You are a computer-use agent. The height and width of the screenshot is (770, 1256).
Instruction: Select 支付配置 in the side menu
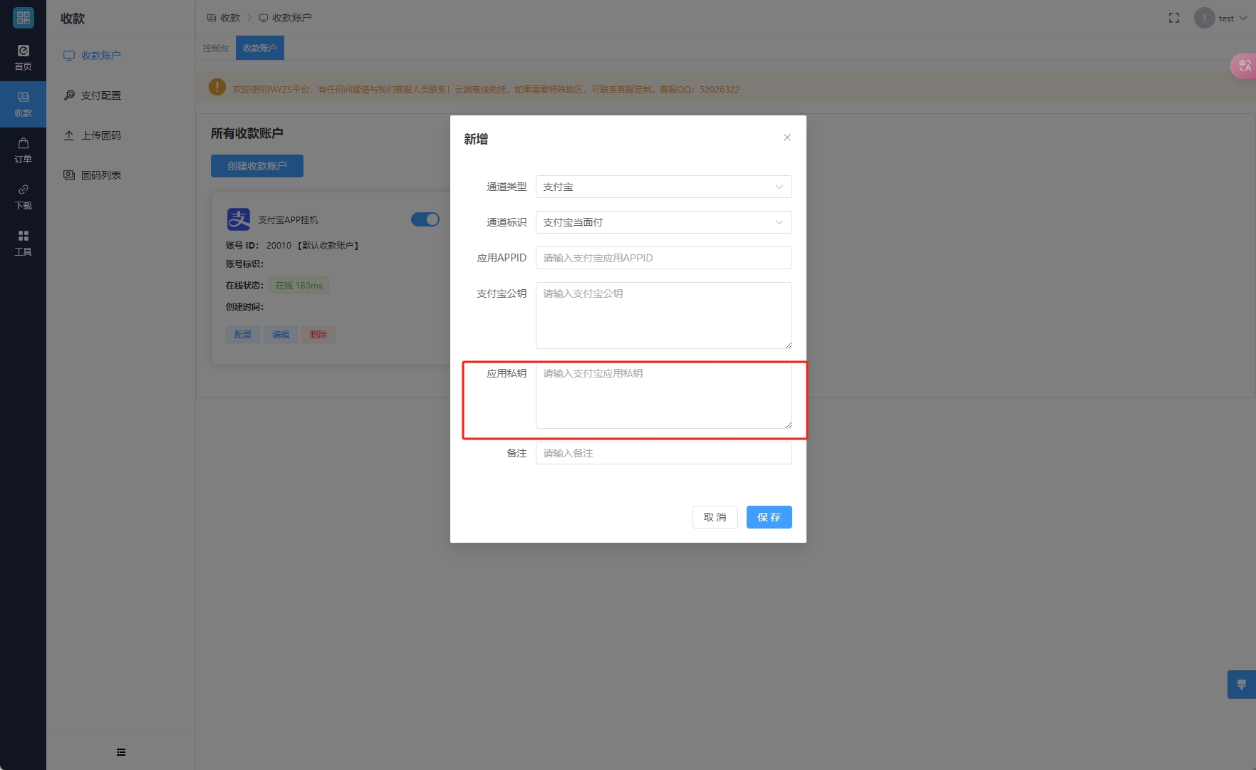[100, 95]
